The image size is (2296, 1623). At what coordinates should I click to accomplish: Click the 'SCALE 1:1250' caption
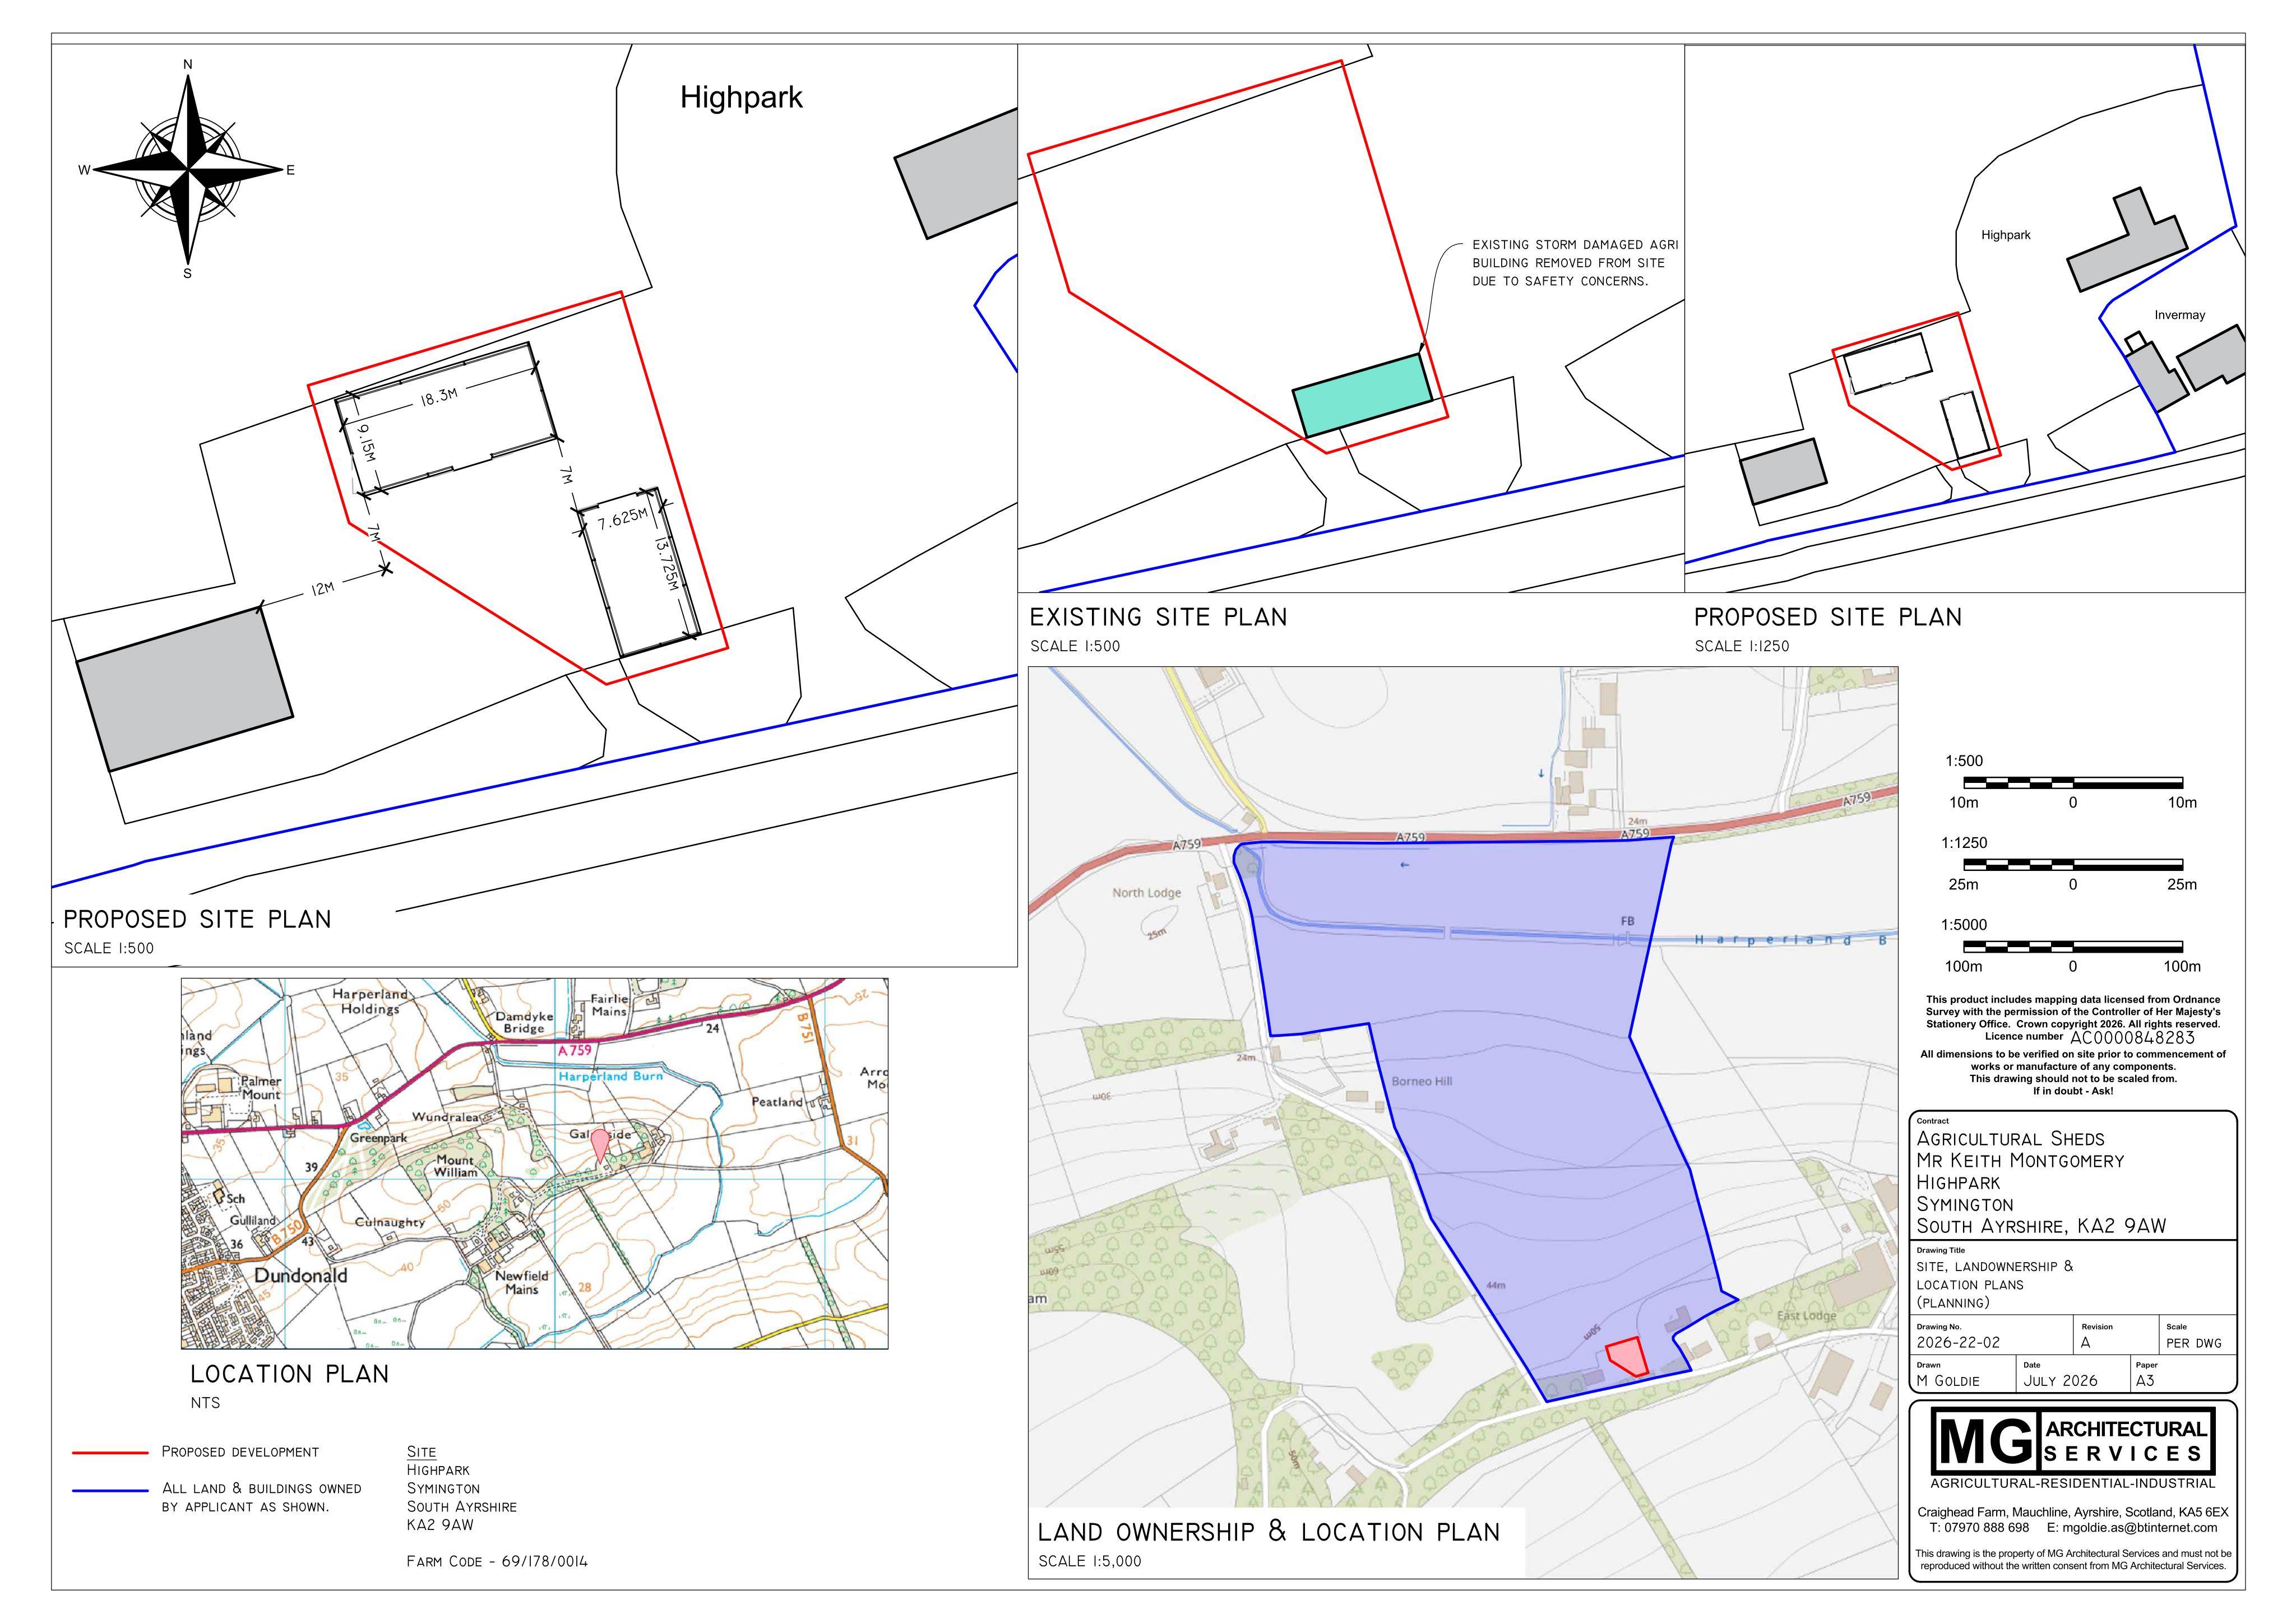coord(1741,646)
